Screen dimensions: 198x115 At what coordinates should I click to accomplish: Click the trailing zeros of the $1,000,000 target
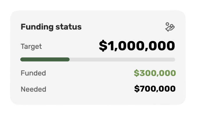(162, 46)
